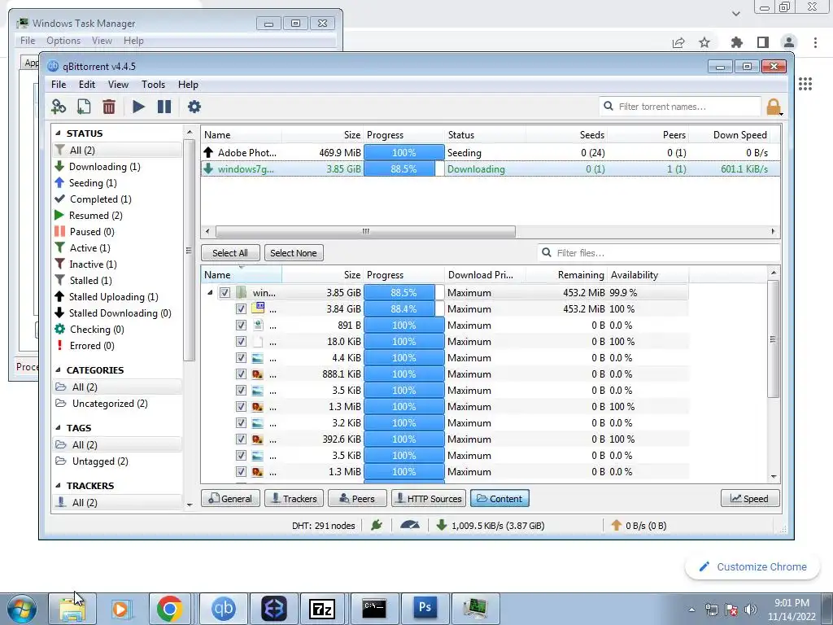The width and height of the screenshot is (833, 625).
Task: Focus the Filter torrent names field
Action: (x=680, y=107)
